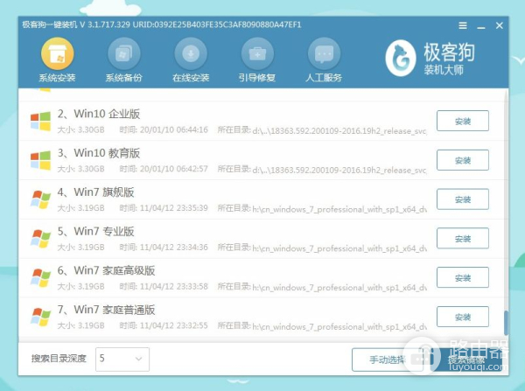525x391 pixels.
Task: Select the '5、Win7 专业版' title
Action: click(x=95, y=231)
